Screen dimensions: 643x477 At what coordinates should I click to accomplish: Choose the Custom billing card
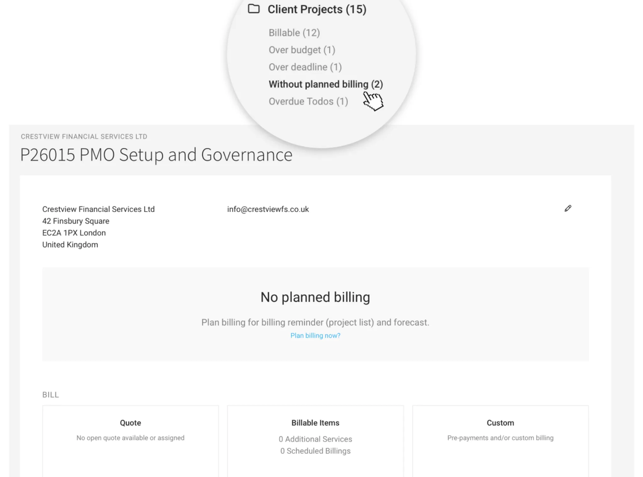[x=500, y=441]
